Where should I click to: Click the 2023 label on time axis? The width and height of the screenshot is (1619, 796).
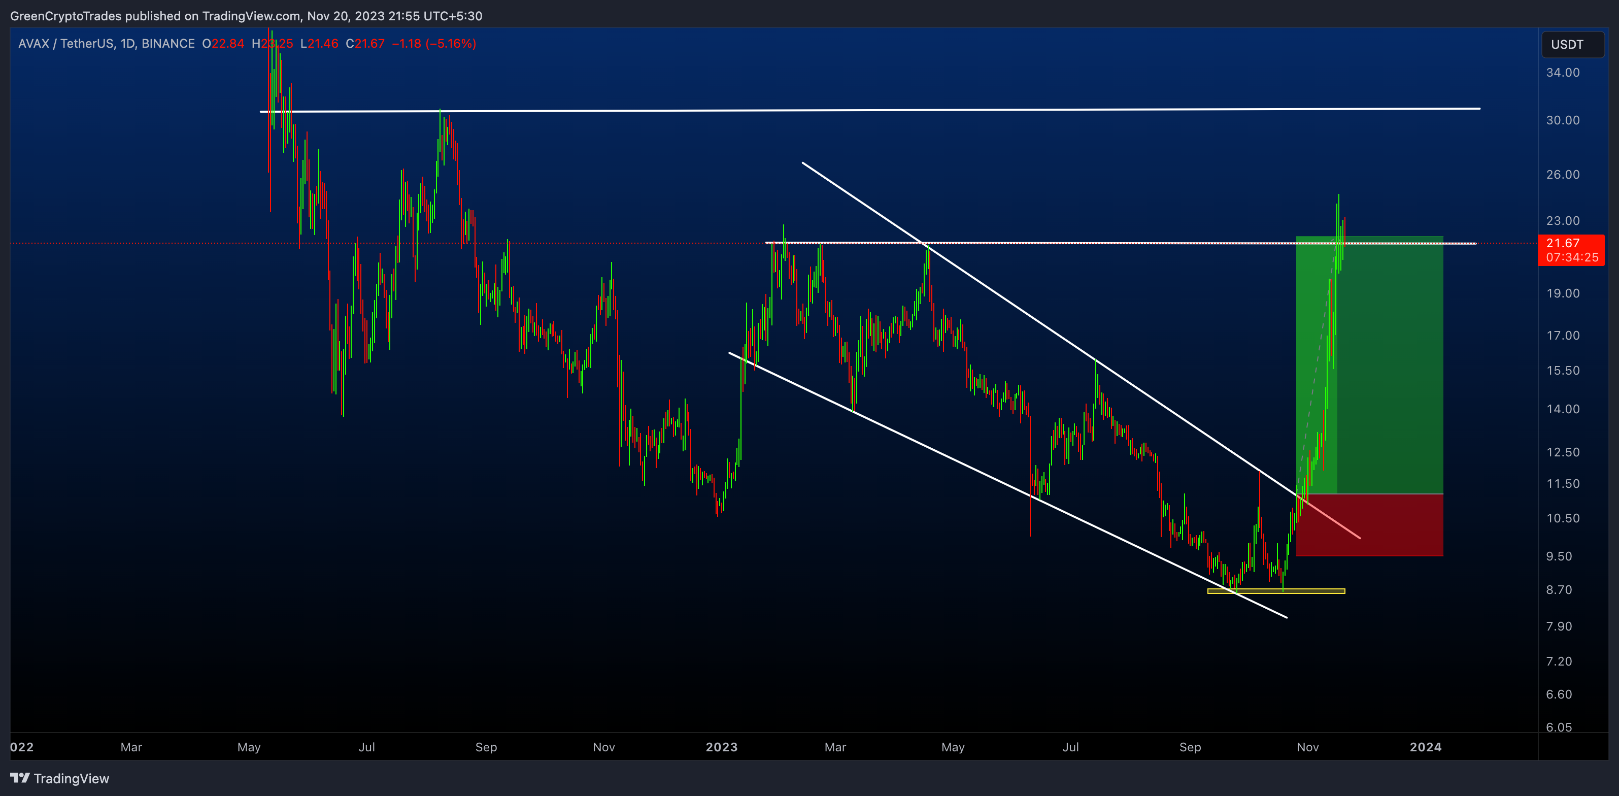pyautogui.click(x=722, y=747)
